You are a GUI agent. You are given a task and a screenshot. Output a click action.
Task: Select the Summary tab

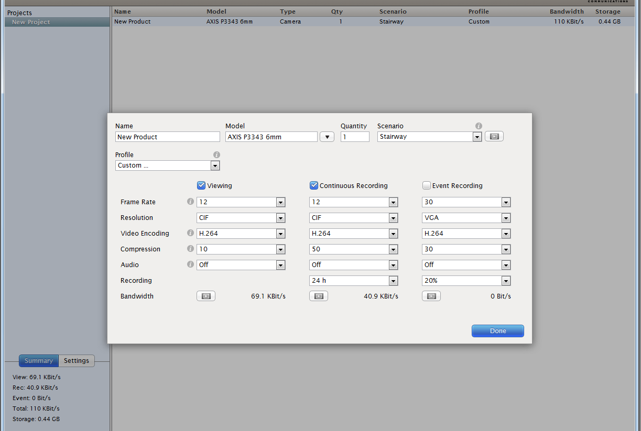pyautogui.click(x=39, y=361)
